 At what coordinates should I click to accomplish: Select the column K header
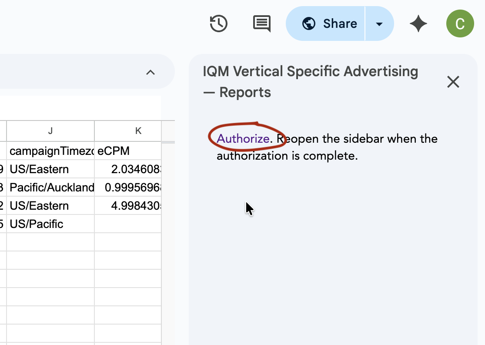tap(138, 131)
